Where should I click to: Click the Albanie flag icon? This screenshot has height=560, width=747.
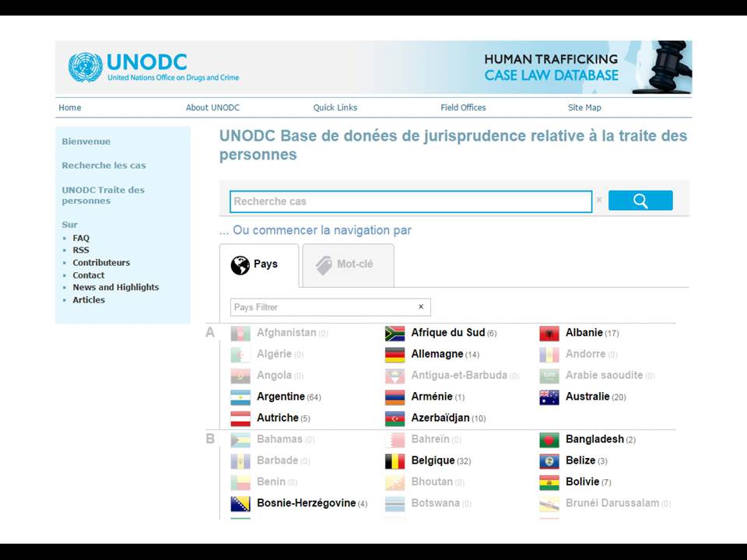[549, 334]
